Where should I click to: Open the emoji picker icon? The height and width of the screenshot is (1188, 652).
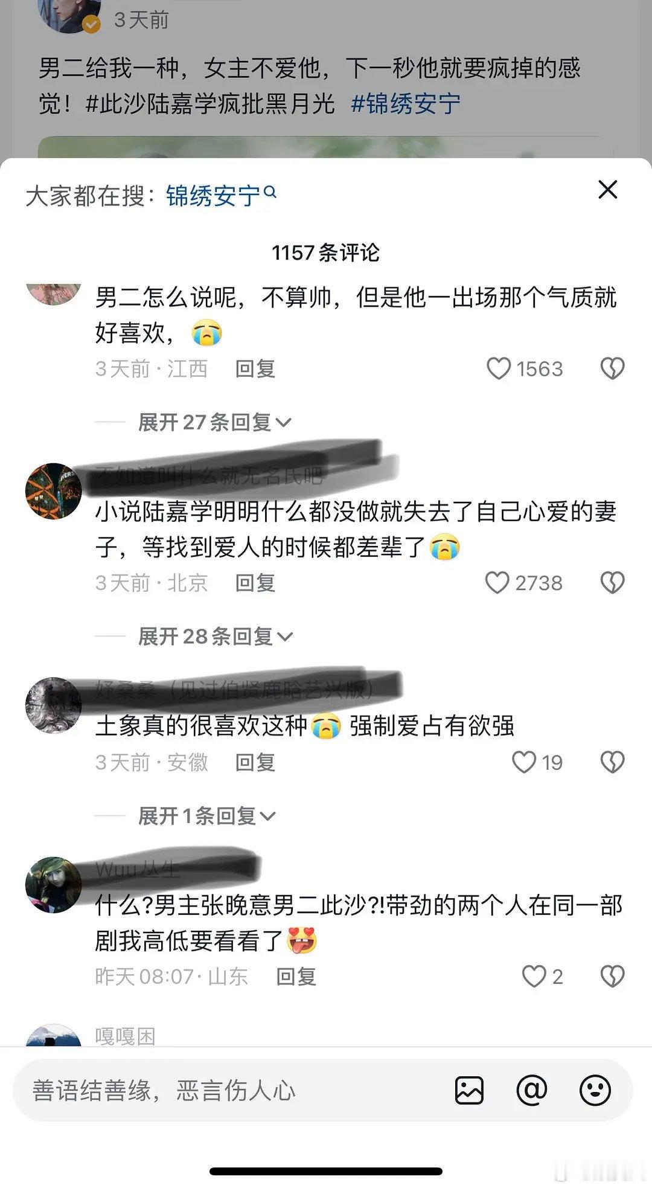click(x=595, y=1090)
